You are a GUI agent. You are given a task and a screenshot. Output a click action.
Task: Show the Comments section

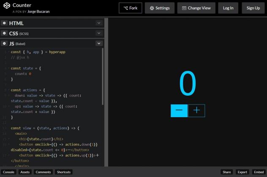(43, 172)
